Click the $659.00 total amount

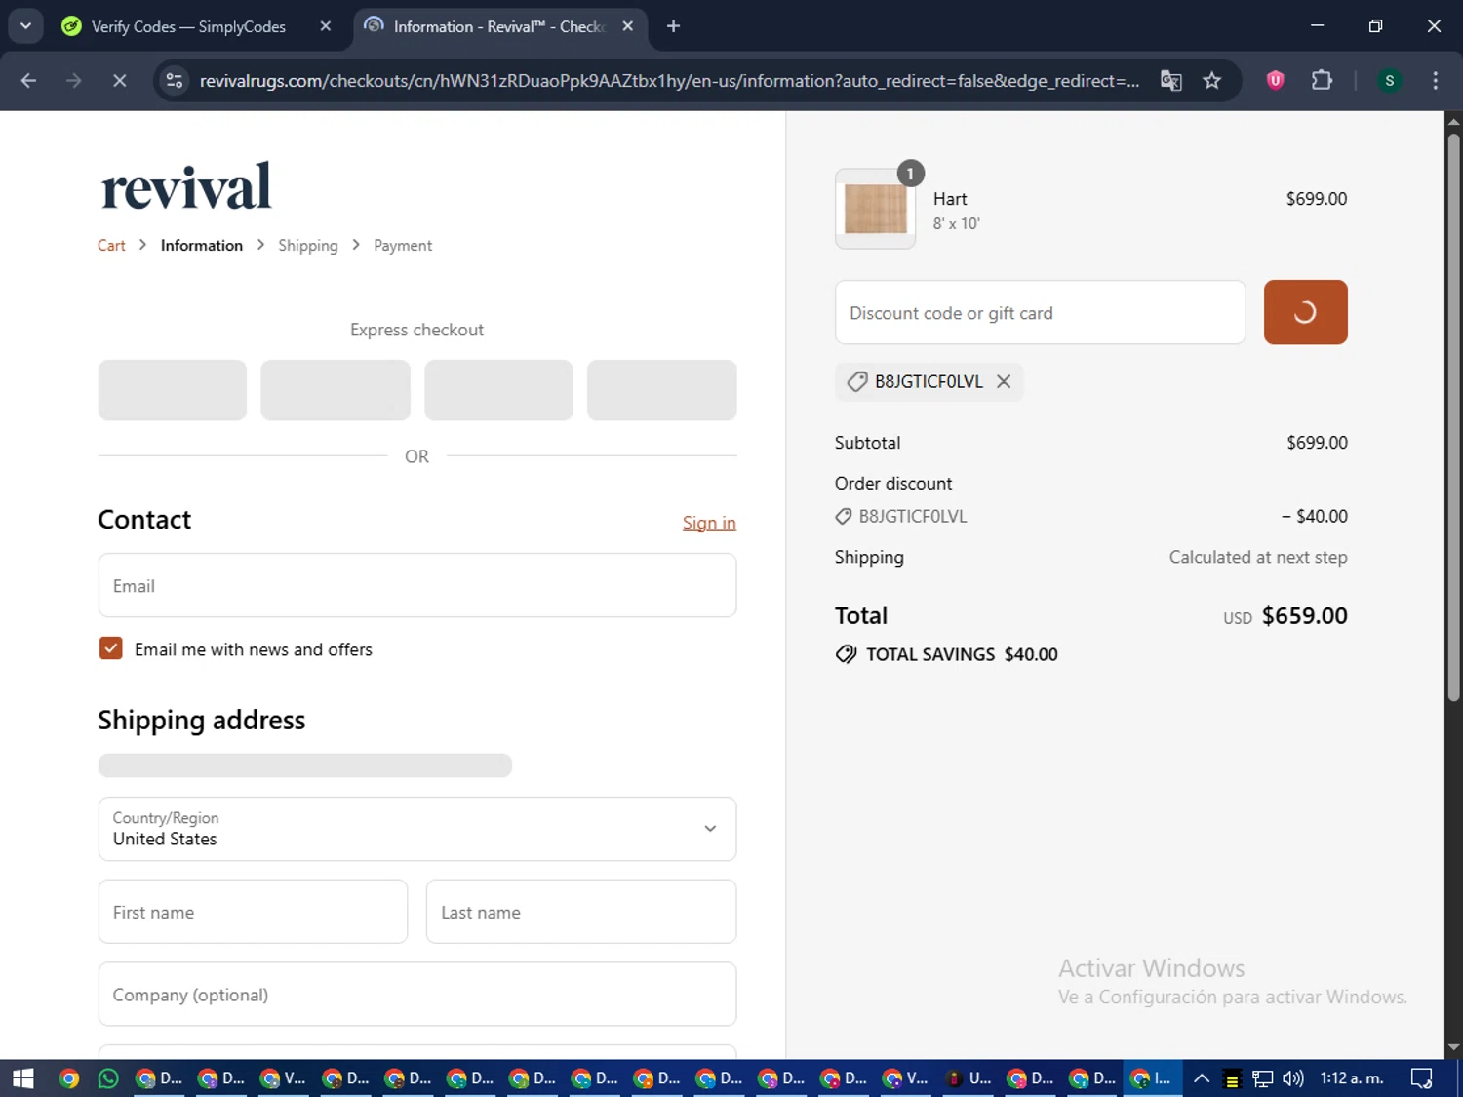(1304, 615)
